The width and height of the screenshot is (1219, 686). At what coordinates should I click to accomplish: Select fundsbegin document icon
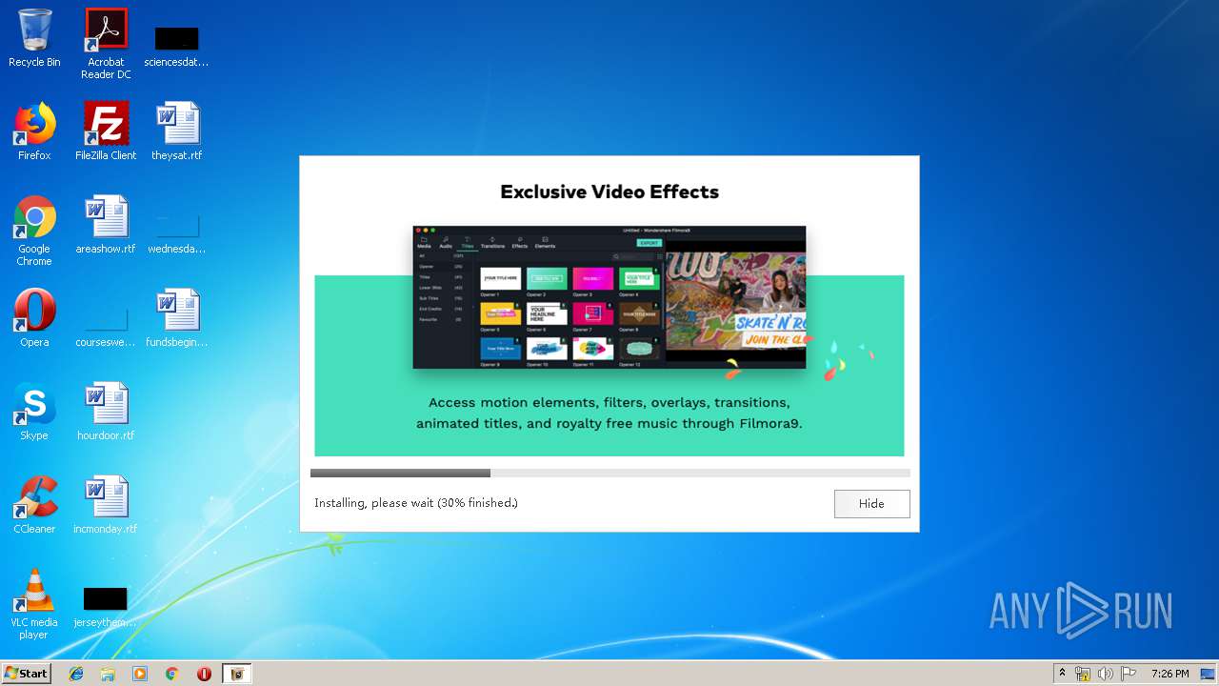(x=176, y=318)
